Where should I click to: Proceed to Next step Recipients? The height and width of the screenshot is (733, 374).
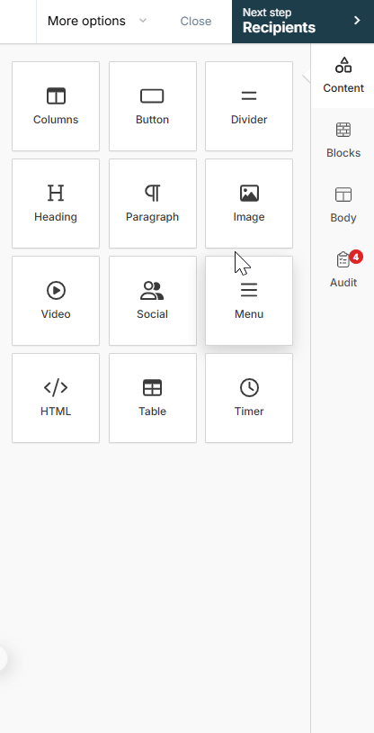[303, 22]
